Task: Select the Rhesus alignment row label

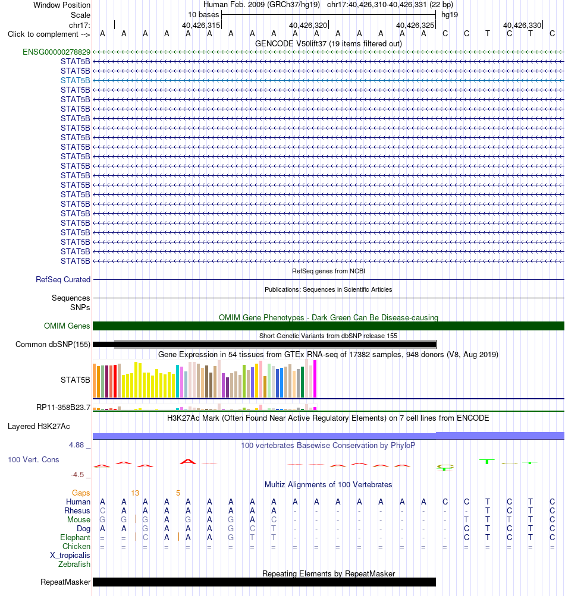Action: tap(77, 511)
